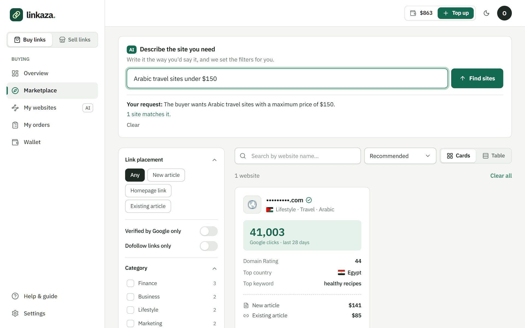Open the user avatar menu
This screenshot has width=525, height=328.
504,13
